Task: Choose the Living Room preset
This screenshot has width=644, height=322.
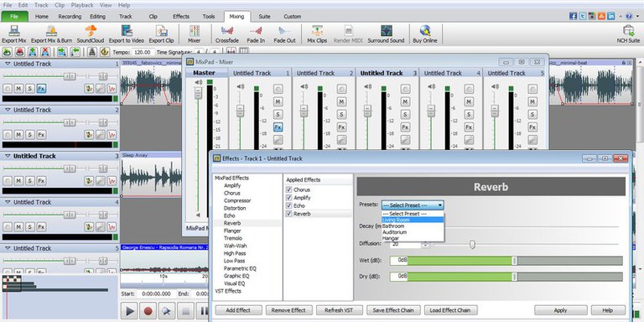Action: click(x=413, y=221)
